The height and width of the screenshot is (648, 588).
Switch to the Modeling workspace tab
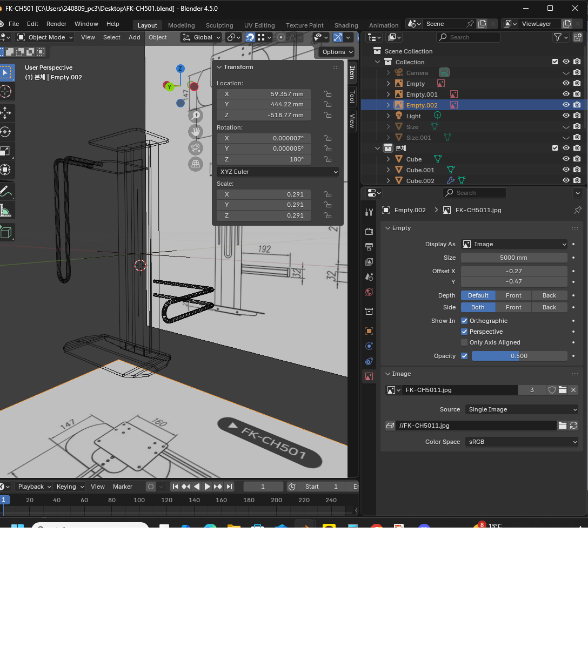pyautogui.click(x=181, y=25)
